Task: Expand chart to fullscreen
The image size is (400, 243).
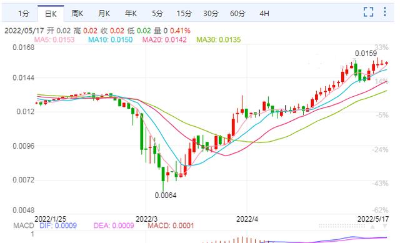Action: (368, 12)
